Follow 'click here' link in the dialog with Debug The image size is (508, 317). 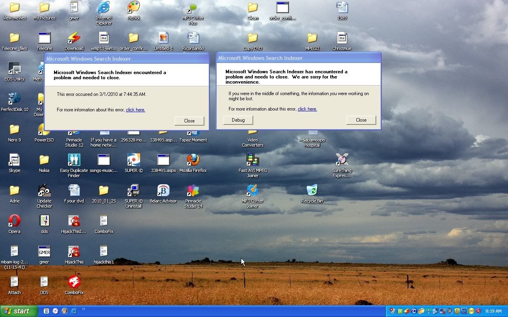click(x=307, y=109)
